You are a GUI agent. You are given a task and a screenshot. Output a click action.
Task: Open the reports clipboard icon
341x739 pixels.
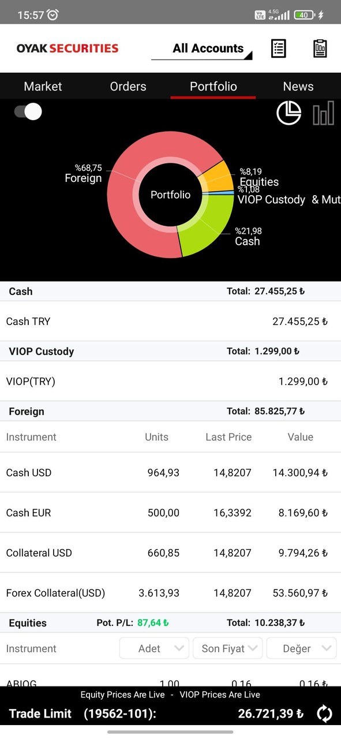pyautogui.click(x=320, y=48)
